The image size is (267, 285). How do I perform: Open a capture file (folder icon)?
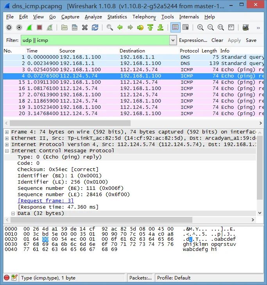(x=64, y=28)
